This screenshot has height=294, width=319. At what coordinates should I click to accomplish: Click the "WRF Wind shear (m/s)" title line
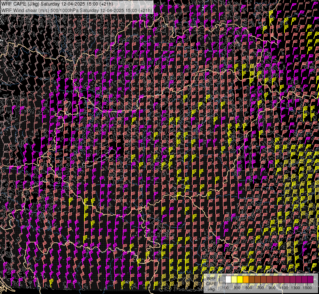(77, 10)
